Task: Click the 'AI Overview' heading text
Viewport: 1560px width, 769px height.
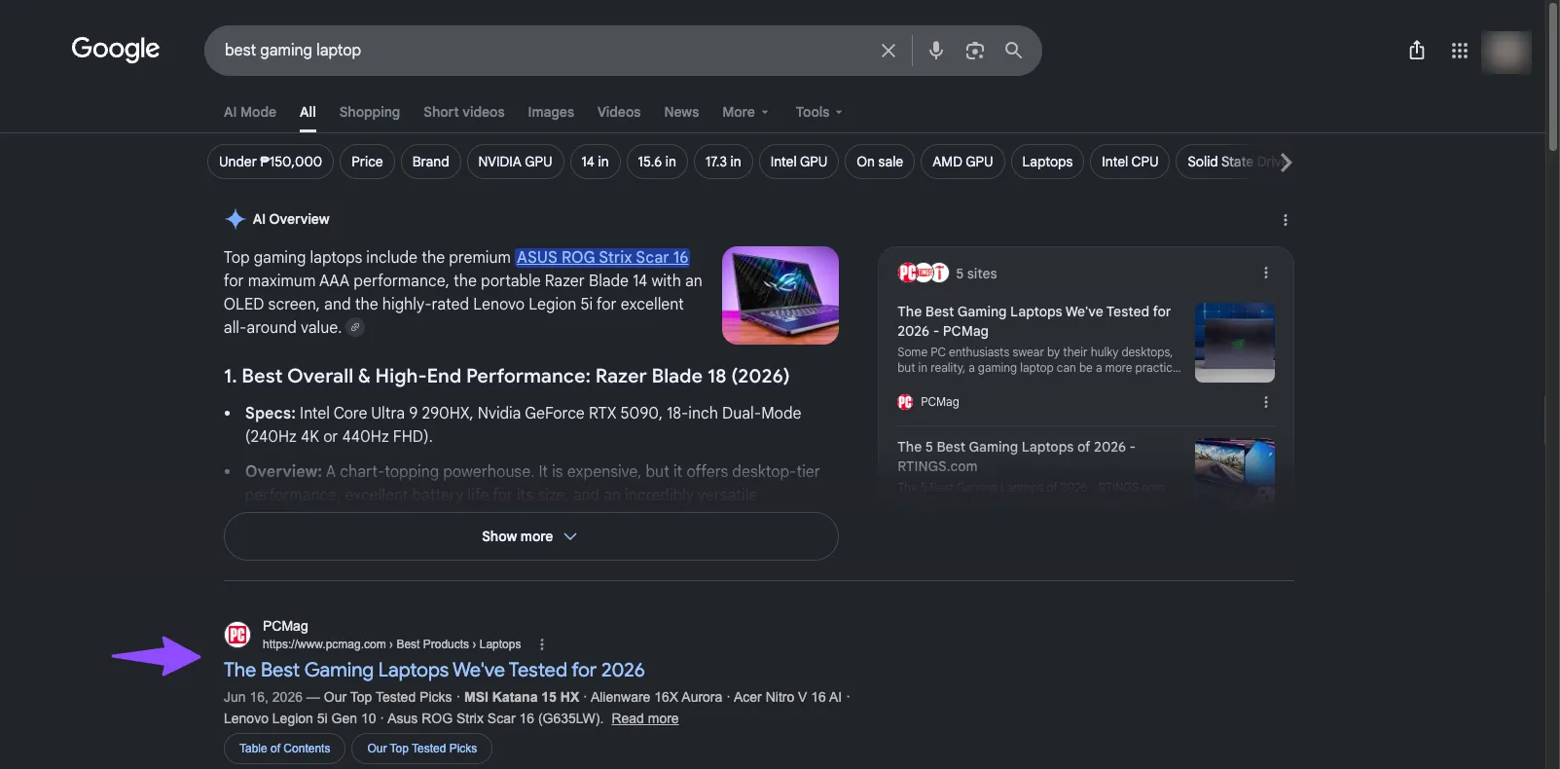Action: click(291, 219)
